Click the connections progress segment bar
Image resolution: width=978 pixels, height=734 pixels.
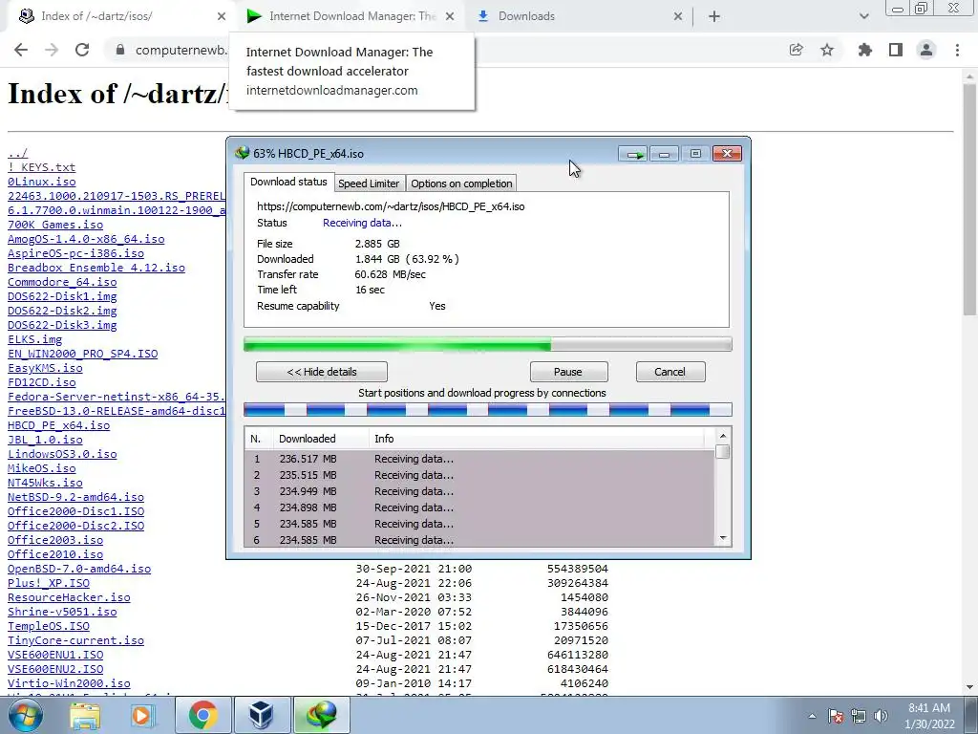(x=488, y=409)
